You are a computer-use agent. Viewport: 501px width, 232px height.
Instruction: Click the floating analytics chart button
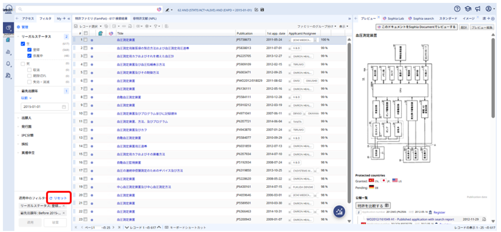click(339, 212)
